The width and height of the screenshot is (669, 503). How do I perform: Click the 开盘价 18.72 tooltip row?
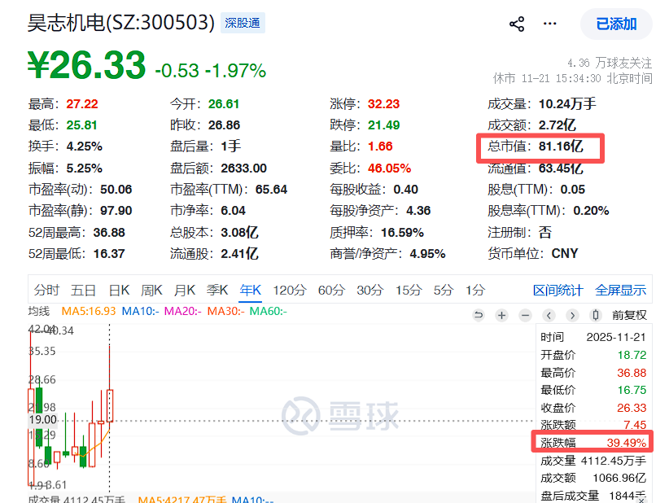point(593,355)
